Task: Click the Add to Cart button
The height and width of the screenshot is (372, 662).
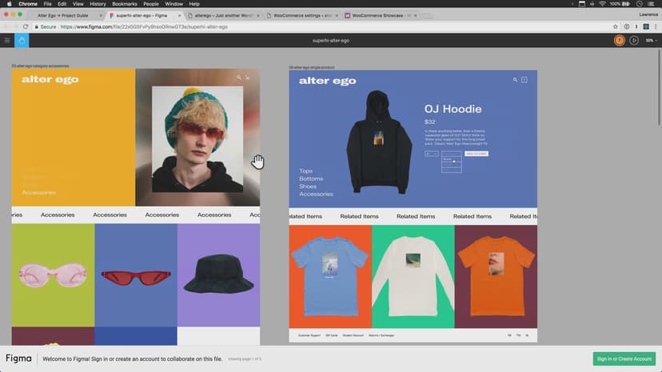Action: click(x=476, y=153)
